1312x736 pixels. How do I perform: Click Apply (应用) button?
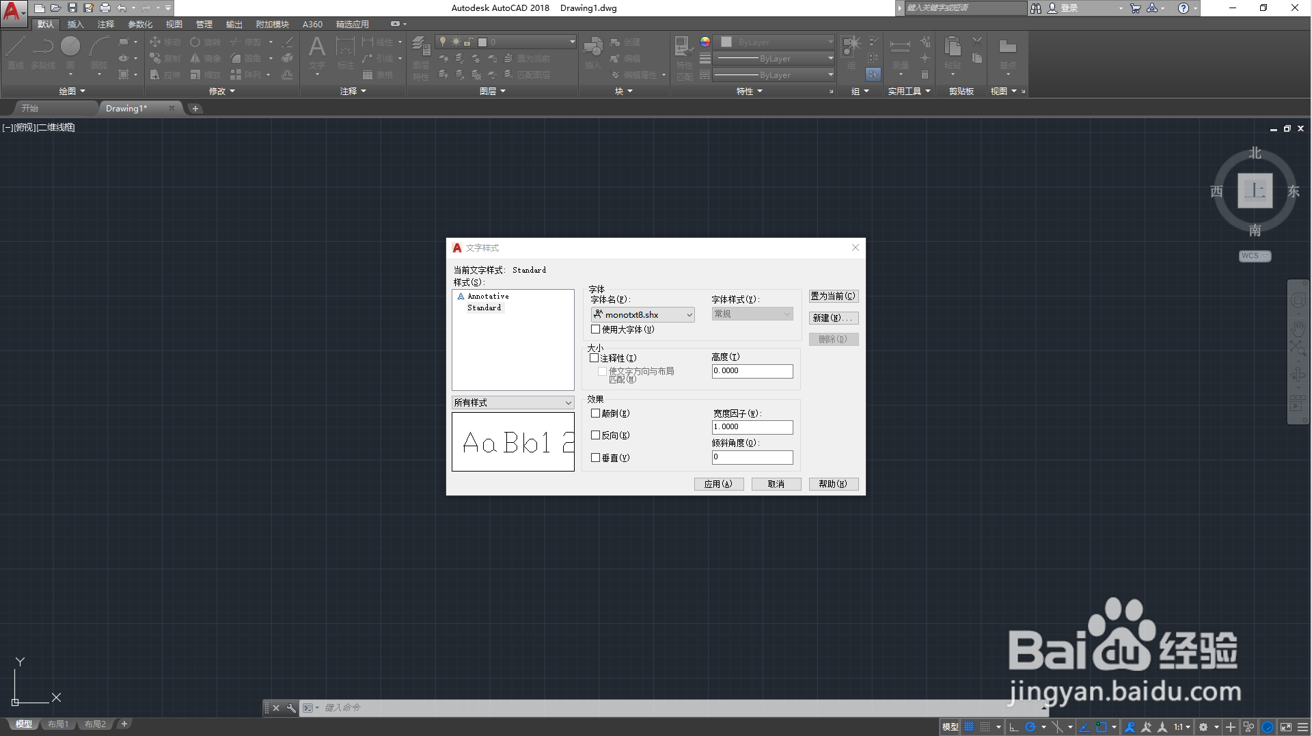tap(718, 484)
